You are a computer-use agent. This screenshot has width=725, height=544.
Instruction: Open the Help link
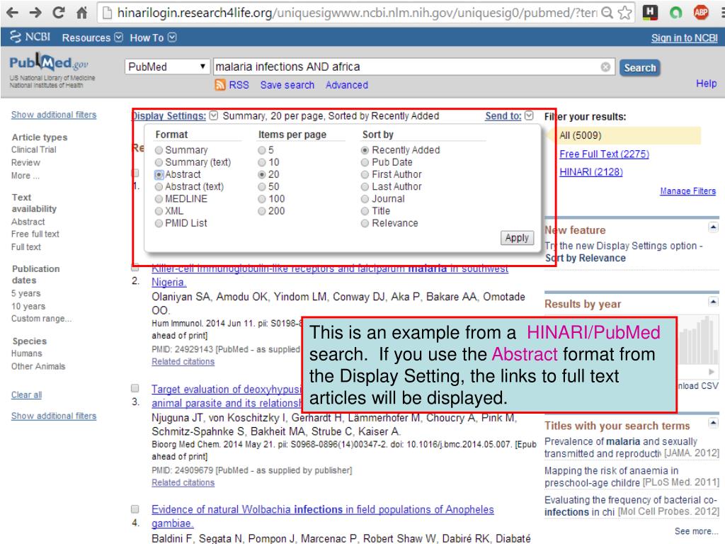coord(706,84)
